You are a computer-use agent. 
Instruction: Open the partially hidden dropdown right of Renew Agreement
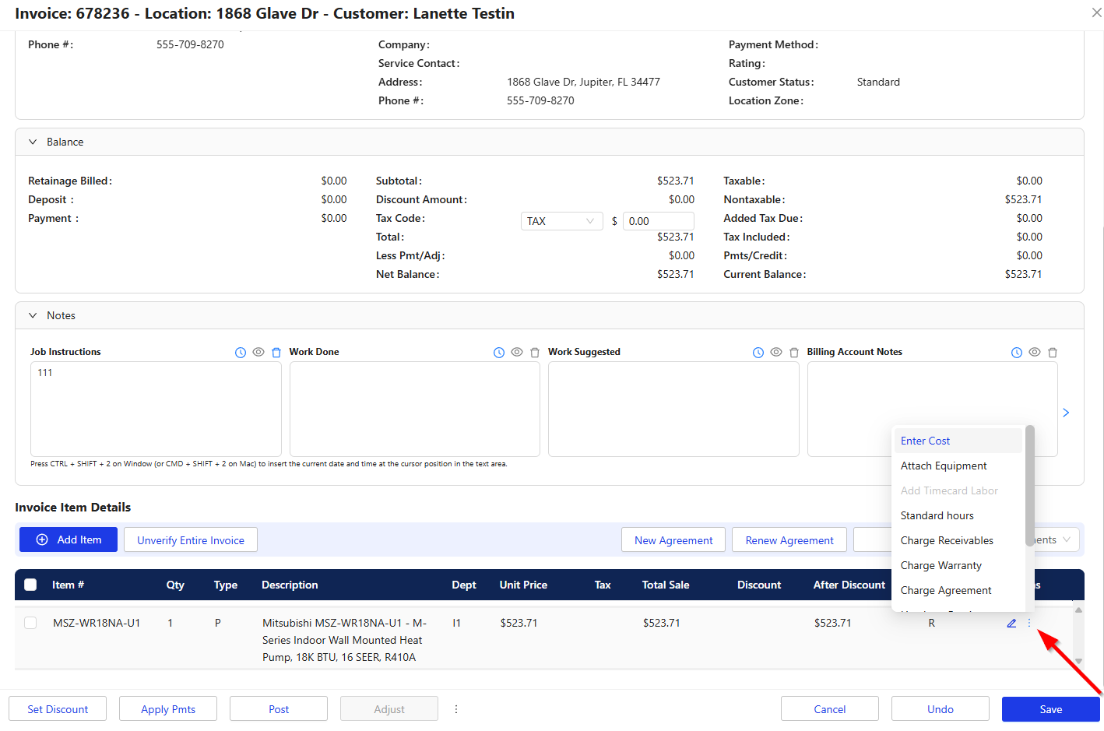(x=1057, y=539)
